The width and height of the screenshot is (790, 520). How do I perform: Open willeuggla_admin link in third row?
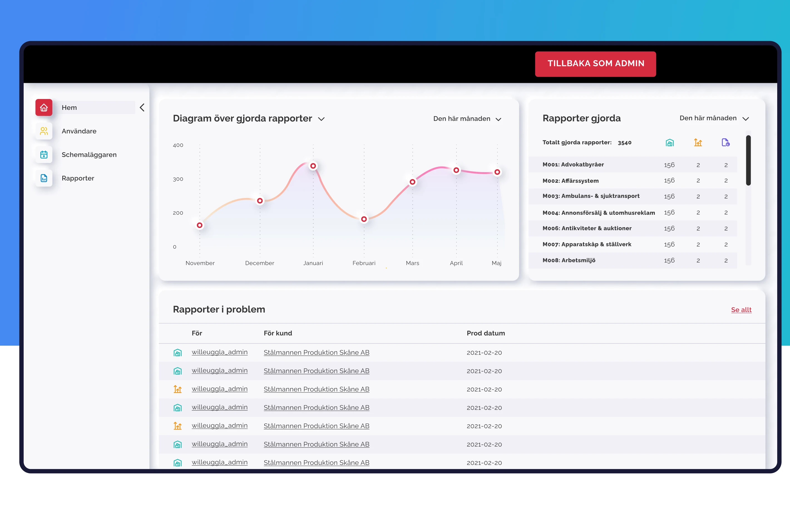point(219,389)
